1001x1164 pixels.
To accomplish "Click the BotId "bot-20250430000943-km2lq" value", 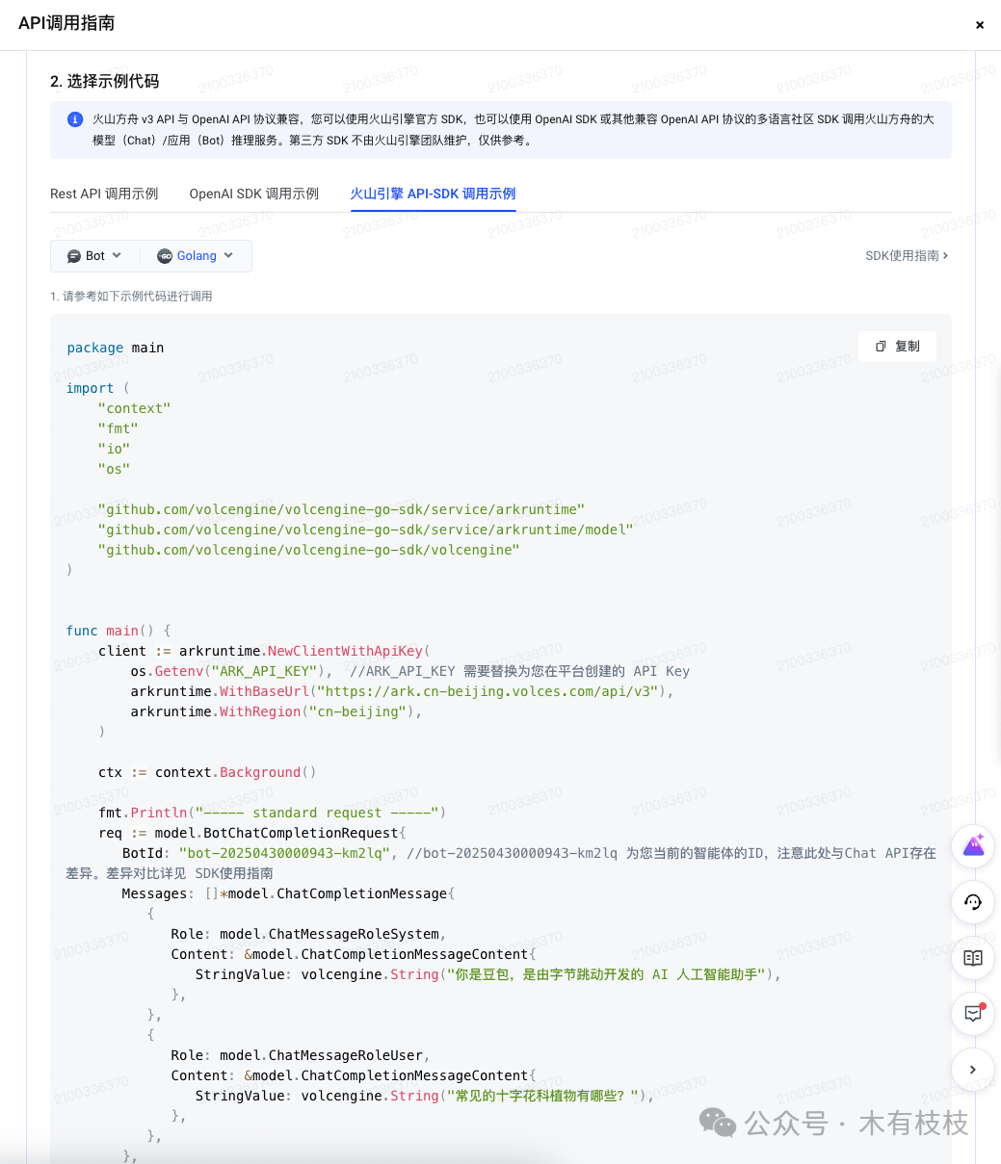I will pos(284,853).
